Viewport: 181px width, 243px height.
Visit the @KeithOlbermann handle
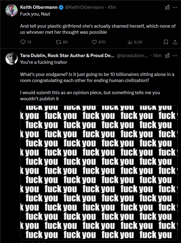point(84,7)
